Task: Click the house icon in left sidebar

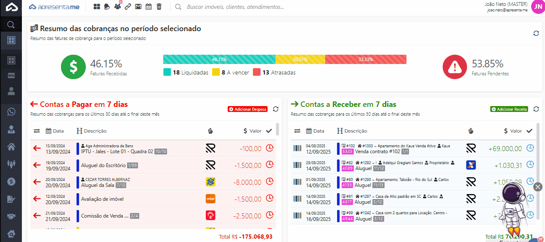Action: [x=11, y=147]
